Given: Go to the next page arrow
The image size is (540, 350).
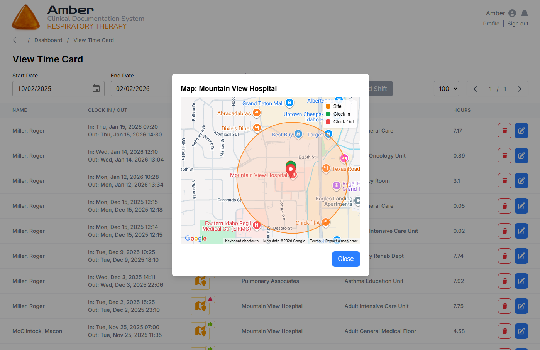Looking at the screenshot, I should (x=520, y=89).
